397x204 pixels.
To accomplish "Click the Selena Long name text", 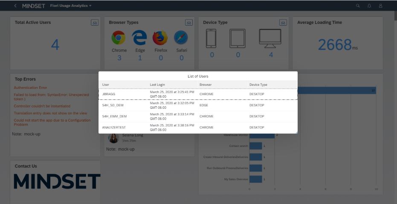I will click(x=133, y=135).
